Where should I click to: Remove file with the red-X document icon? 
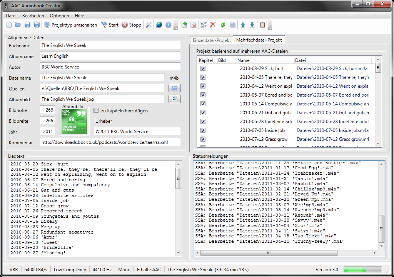[x=194, y=25]
